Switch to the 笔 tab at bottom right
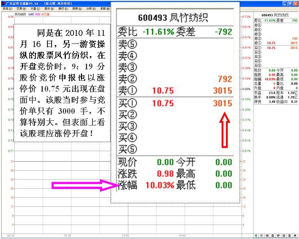This screenshot has height=239, width=299. pyautogui.click(x=256, y=236)
